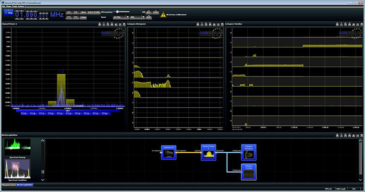Image resolution: width=365 pixels, height=192 pixels.
Task: Stop the measurement with the Stop button
Action: click(x=9, y=12)
